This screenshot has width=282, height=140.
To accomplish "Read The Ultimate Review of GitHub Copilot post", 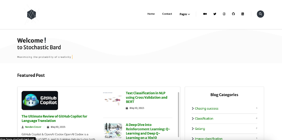I will [54, 118].
